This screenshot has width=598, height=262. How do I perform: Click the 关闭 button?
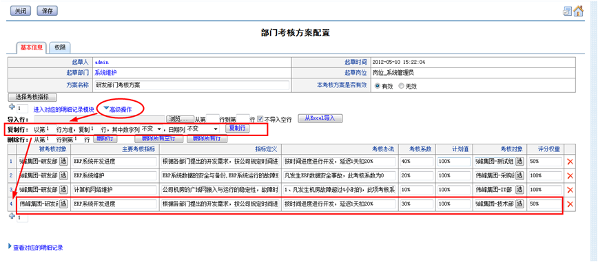coord(20,11)
